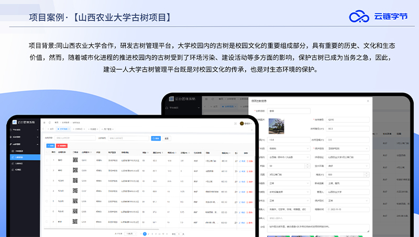Click the red delete link in table row 7

(250, 222)
